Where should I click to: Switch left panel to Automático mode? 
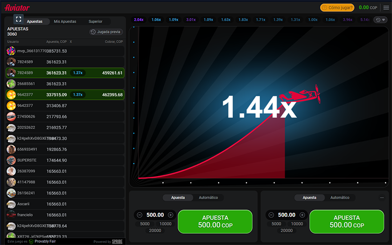[x=208, y=198]
